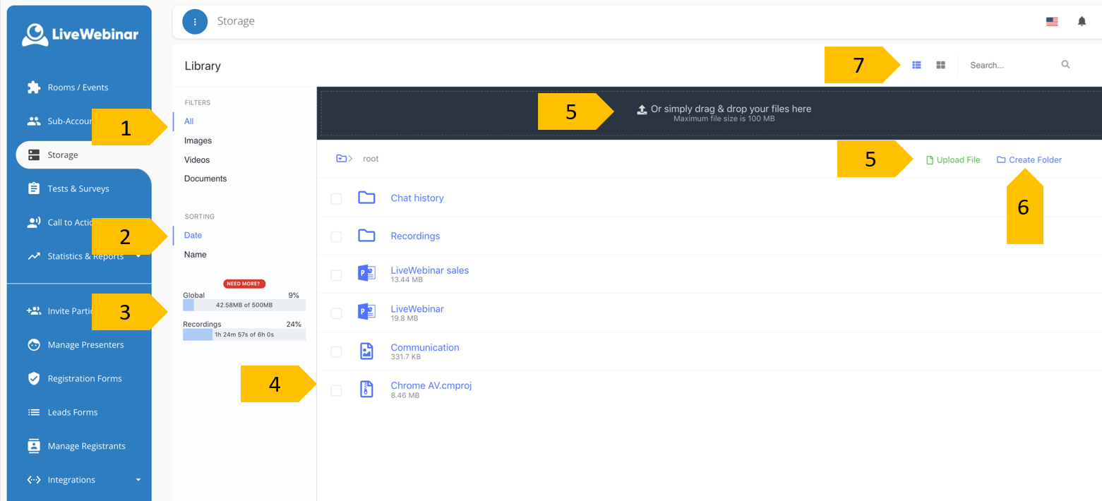Open the Chat history folder icon
This screenshot has width=1102, height=501.
366,198
